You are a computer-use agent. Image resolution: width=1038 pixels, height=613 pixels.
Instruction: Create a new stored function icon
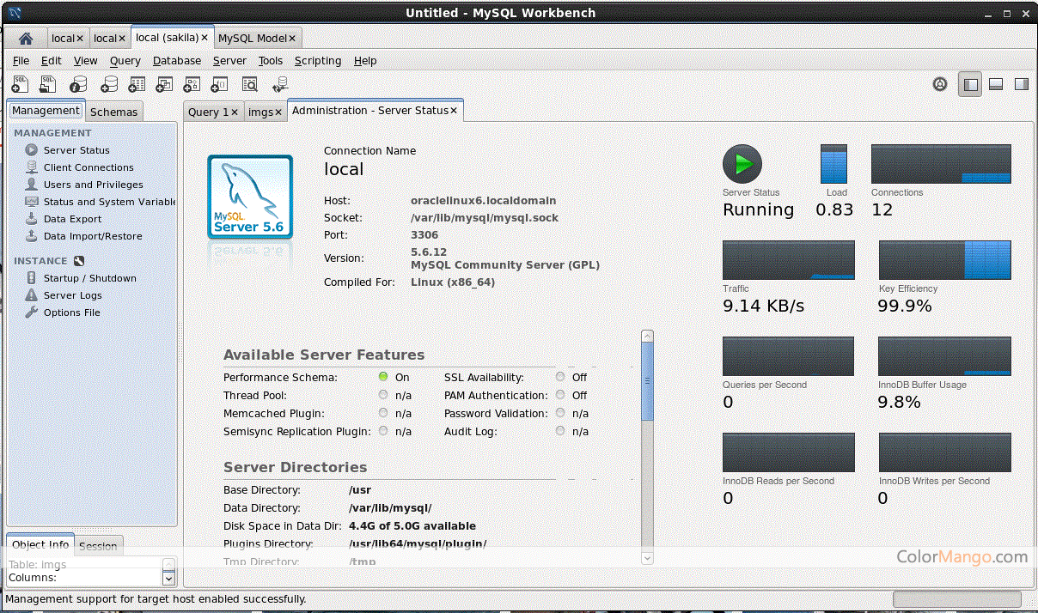click(219, 84)
